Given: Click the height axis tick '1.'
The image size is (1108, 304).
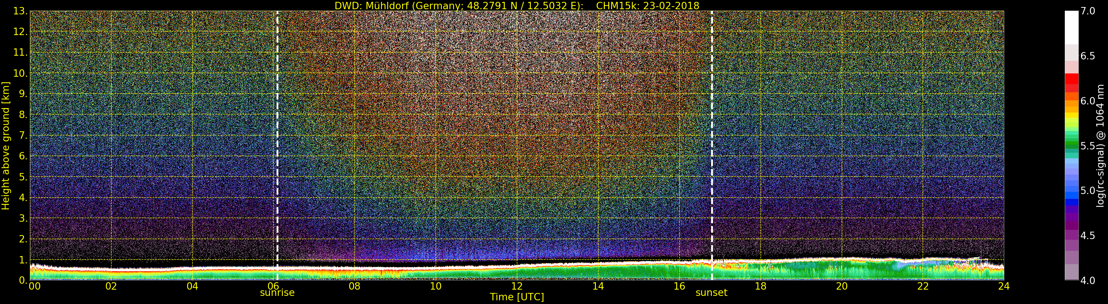Looking at the screenshot, I should [x=23, y=259].
